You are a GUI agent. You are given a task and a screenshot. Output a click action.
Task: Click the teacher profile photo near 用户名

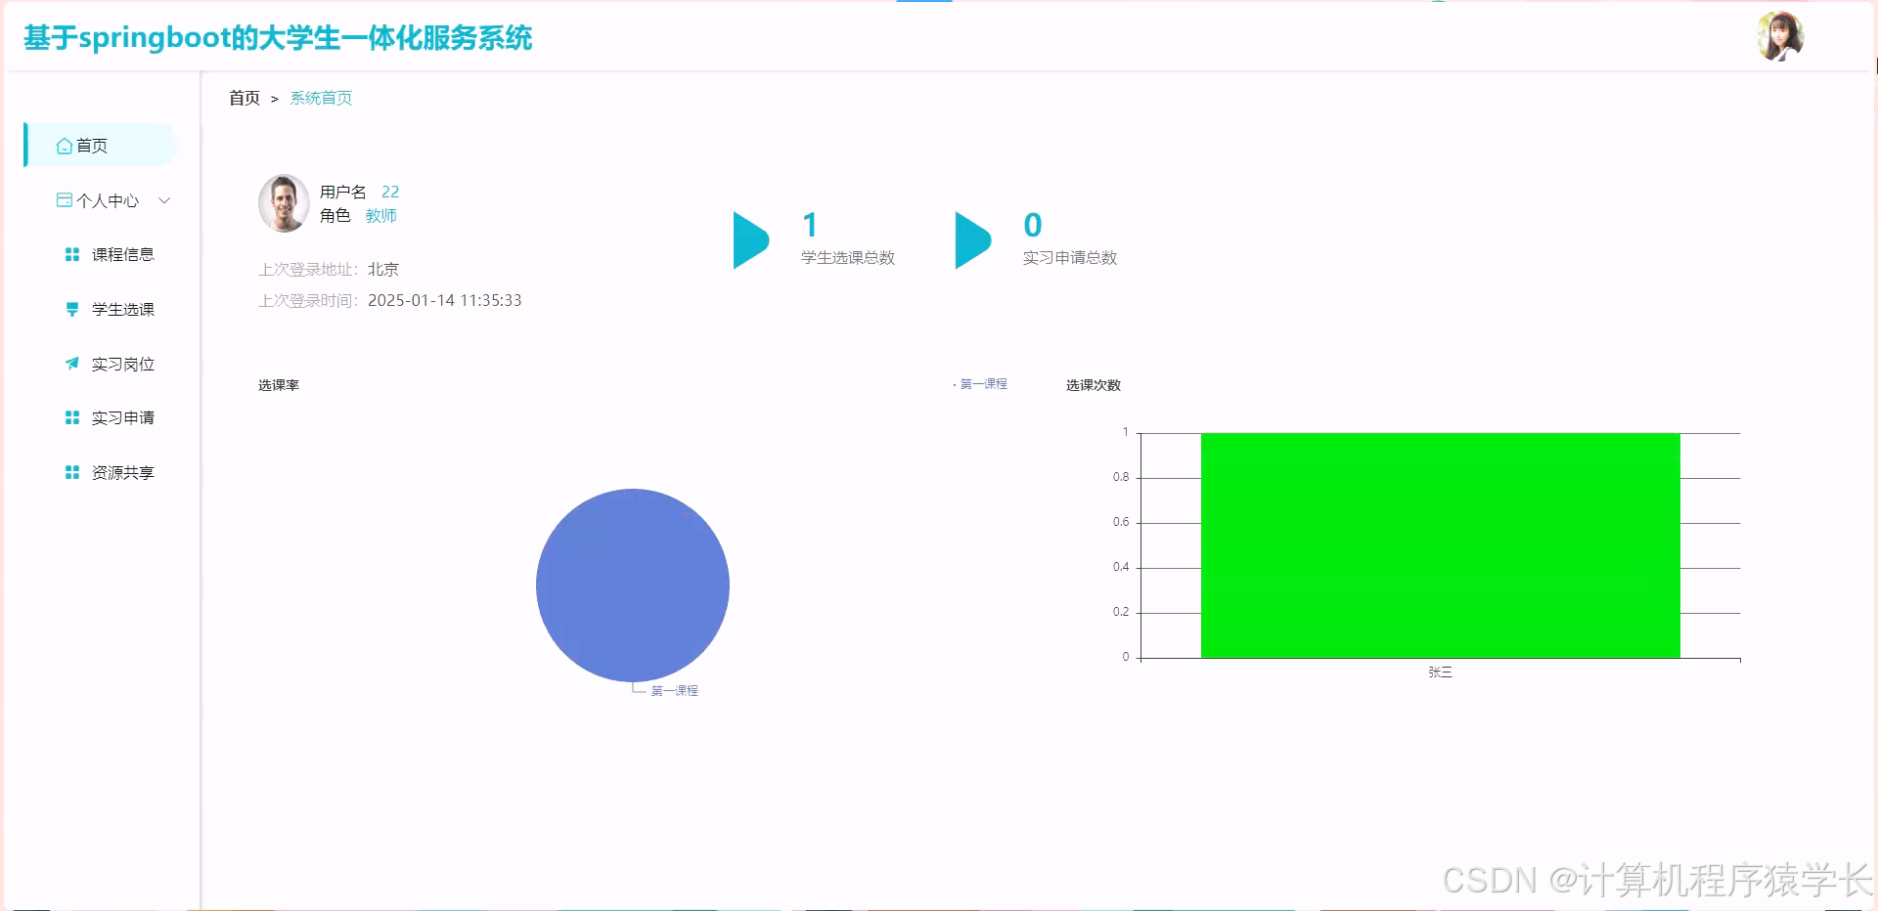[x=284, y=202]
